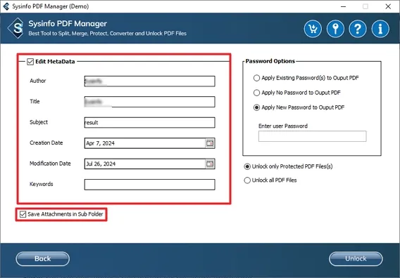Minimize the PDF Manager window
The height and width of the screenshot is (278, 400).
coord(344,6)
